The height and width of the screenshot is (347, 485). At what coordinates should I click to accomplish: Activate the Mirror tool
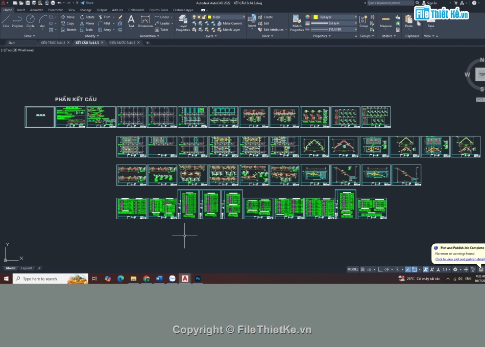pyautogui.click(x=87, y=23)
